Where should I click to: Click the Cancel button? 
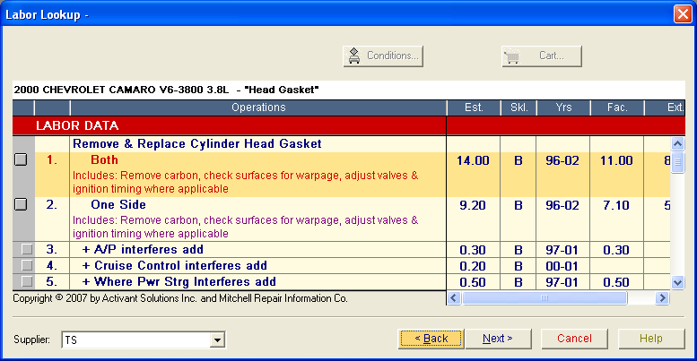click(x=574, y=339)
